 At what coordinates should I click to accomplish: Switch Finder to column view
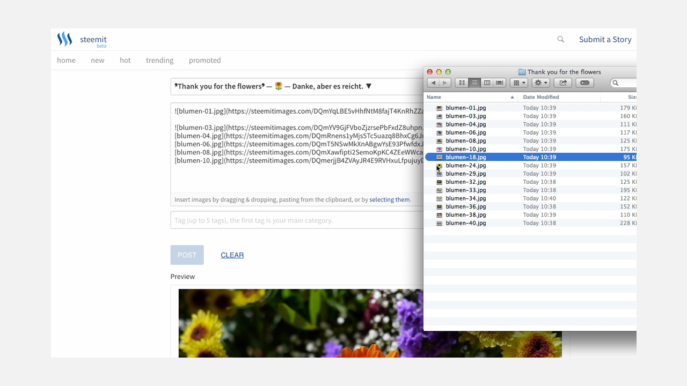(x=487, y=83)
